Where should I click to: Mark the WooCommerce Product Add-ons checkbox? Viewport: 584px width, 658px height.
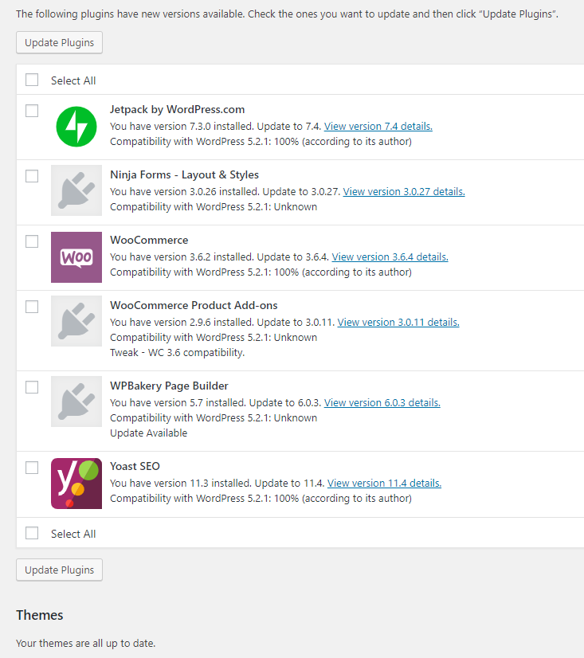32,307
